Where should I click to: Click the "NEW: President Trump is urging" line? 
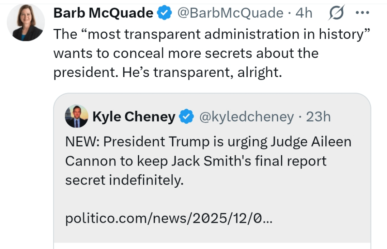click(x=208, y=142)
